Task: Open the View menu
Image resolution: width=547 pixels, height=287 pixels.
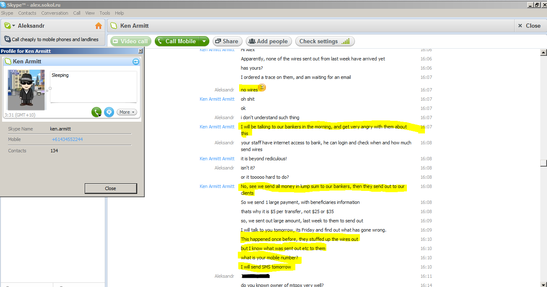Action: 90,13
